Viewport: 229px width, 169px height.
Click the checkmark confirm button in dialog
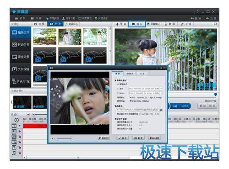pos(123,138)
